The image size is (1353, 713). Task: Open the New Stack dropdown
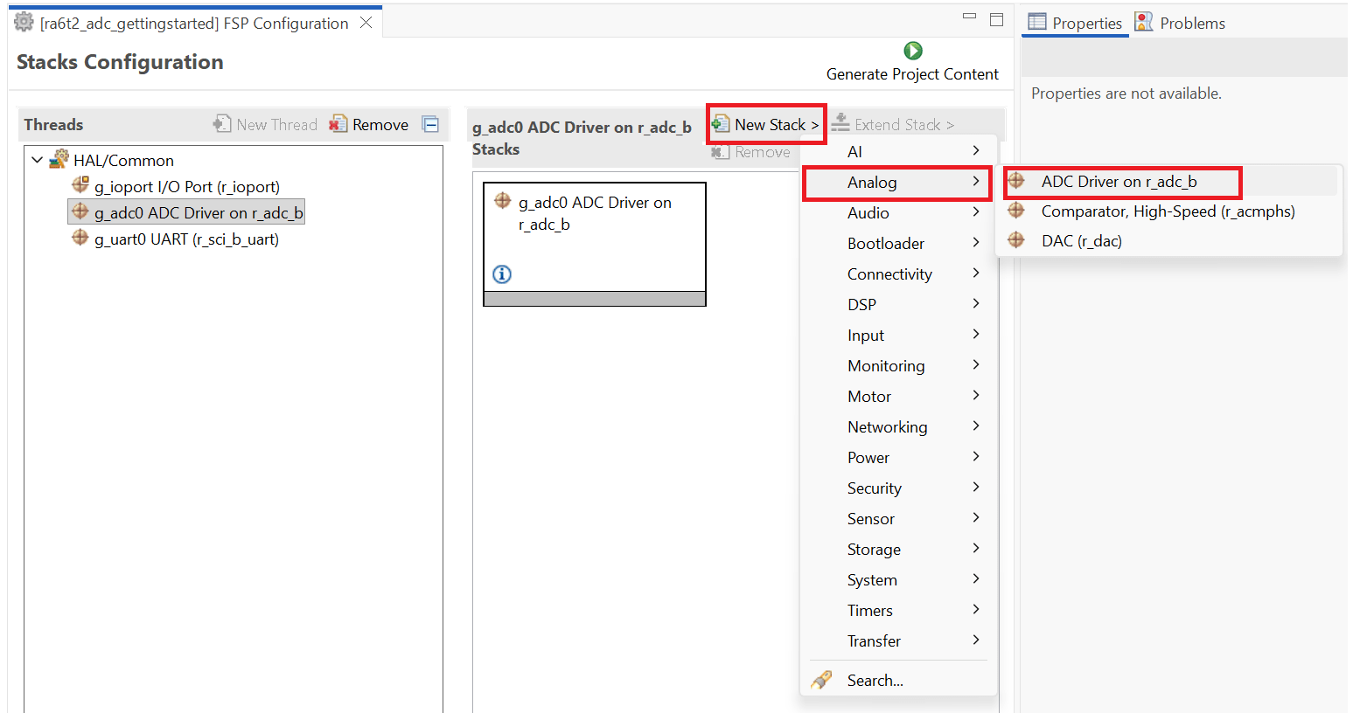pyautogui.click(x=767, y=125)
